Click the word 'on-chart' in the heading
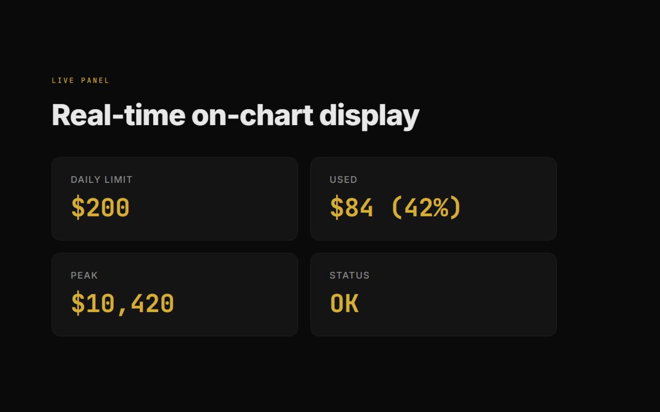Image resolution: width=660 pixels, height=412 pixels. [x=252, y=115]
